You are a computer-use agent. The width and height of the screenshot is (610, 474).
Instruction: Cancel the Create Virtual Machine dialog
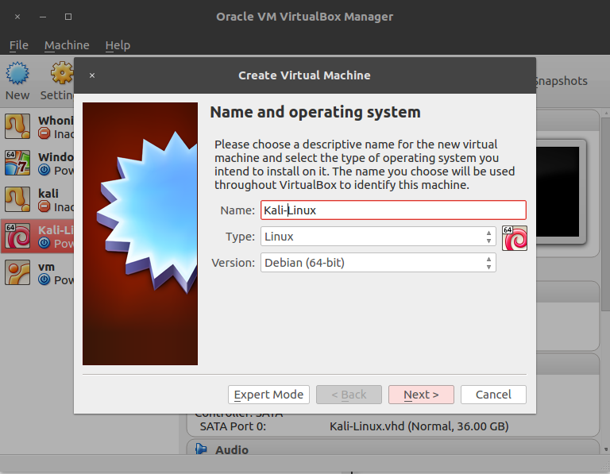(x=493, y=395)
